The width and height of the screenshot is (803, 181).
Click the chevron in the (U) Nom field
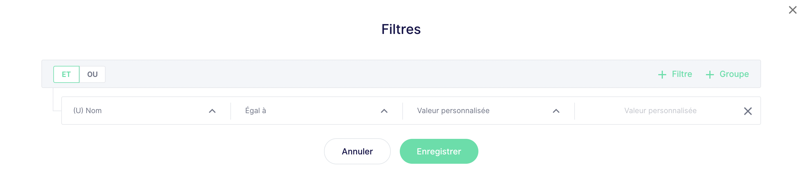(x=212, y=111)
